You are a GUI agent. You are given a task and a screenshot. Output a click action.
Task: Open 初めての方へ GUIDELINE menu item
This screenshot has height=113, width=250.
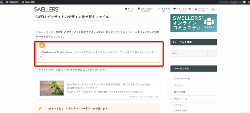click(x=146, y=10)
